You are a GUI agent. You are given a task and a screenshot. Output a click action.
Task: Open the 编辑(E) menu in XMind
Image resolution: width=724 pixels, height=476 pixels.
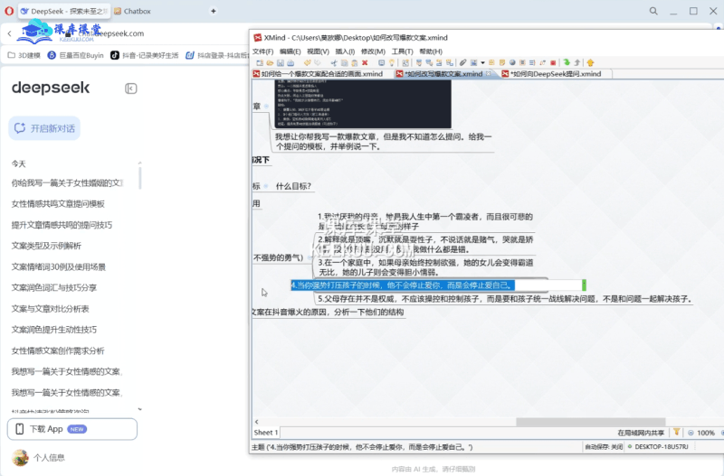point(290,51)
